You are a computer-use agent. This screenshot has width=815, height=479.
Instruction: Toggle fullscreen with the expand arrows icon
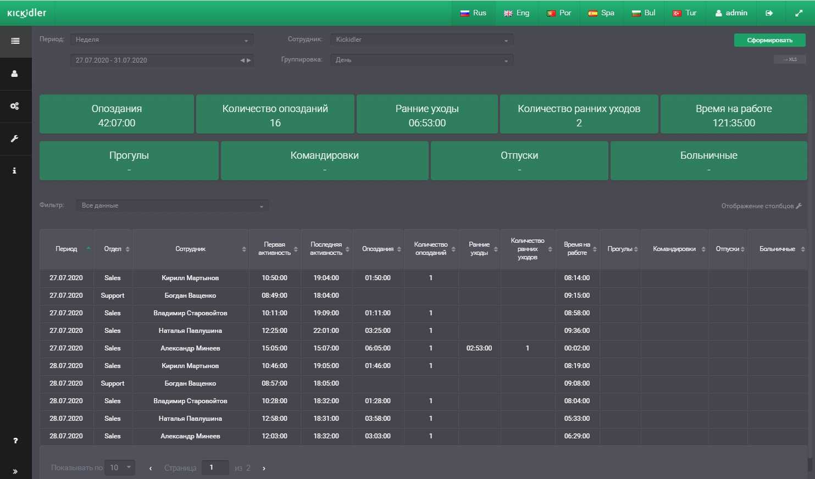click(799, 13)
